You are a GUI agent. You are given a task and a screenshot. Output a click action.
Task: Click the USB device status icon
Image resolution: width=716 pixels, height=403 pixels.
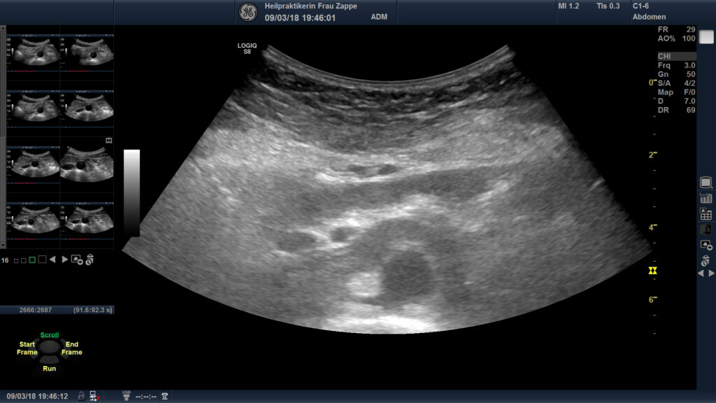pos(126,396)
